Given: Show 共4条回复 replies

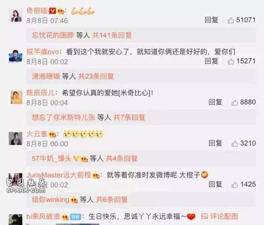Looking at the screenshot, I should pos(121,158).
